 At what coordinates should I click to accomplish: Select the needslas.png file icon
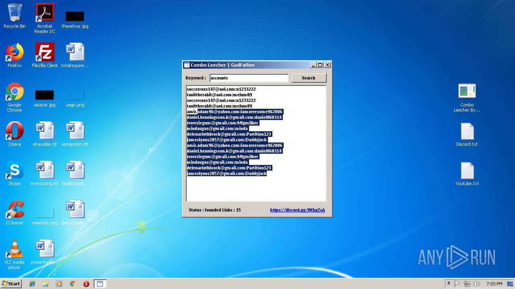click(45, 217)
